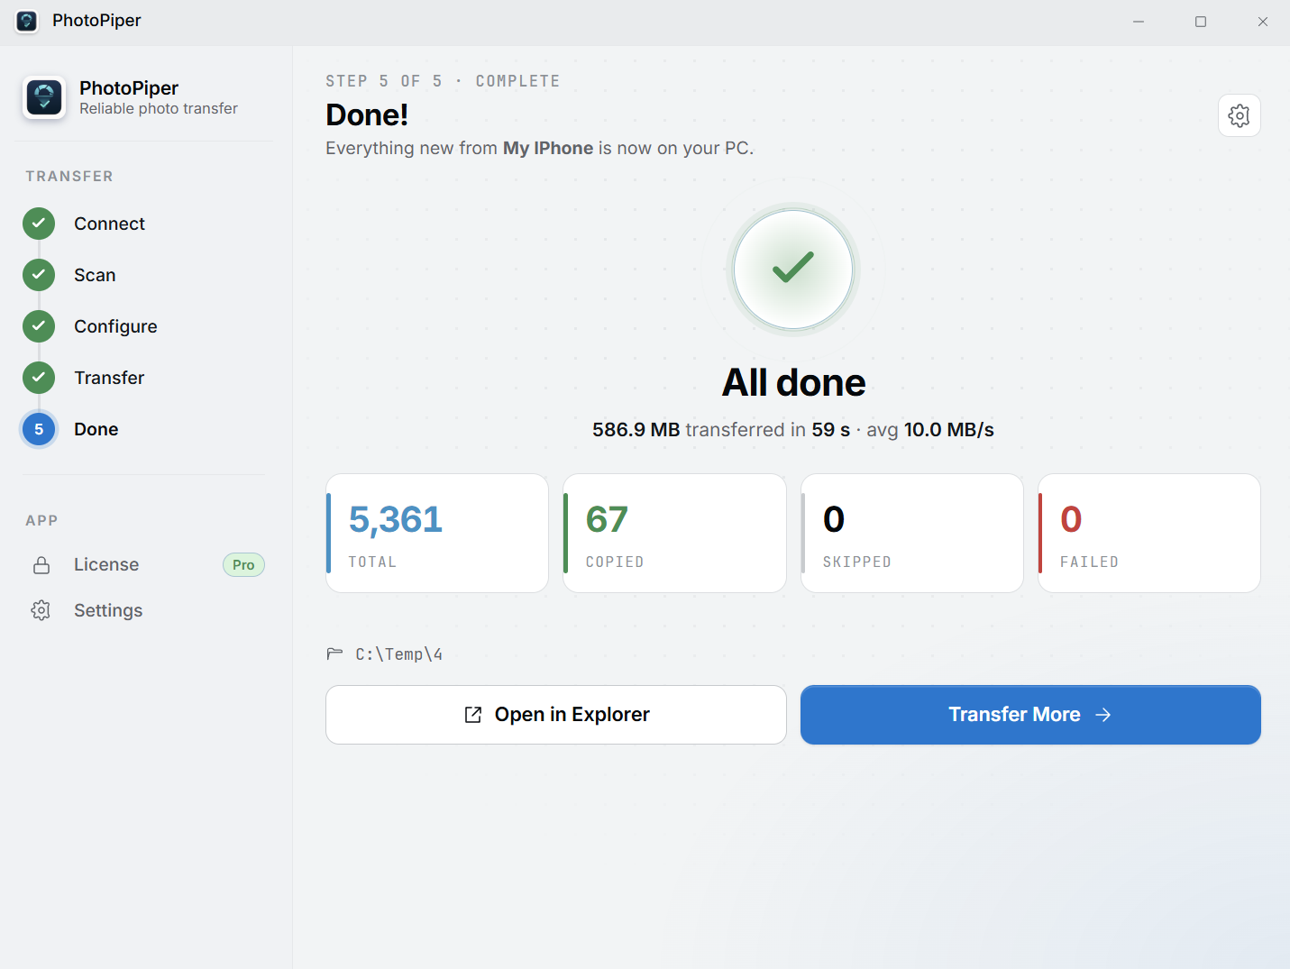
Task: Maximize the PhotoPiper window
Action: pyautogui.click(x=1201, y=22)
